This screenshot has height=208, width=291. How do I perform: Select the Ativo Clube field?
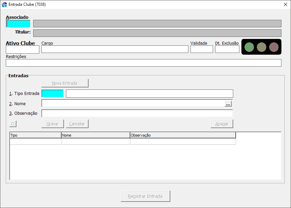click(x=23, y=50)
